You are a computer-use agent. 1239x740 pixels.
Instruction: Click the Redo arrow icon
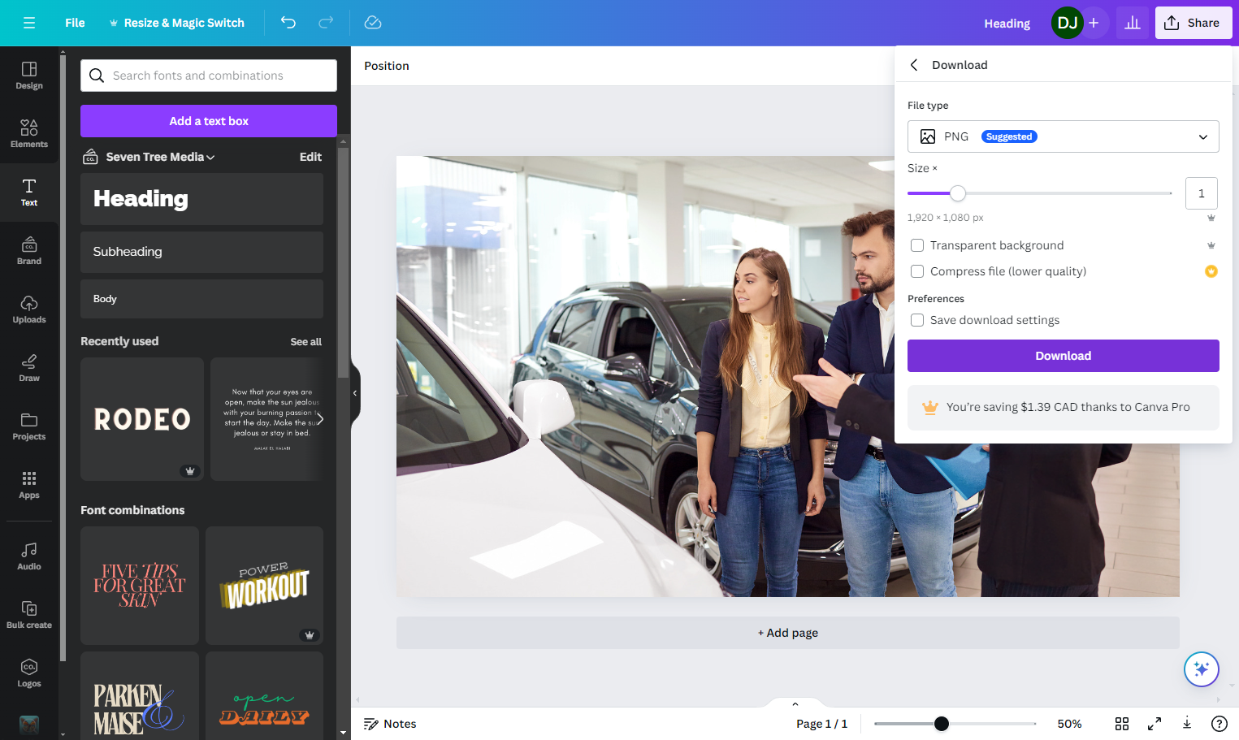click(326, 23)
